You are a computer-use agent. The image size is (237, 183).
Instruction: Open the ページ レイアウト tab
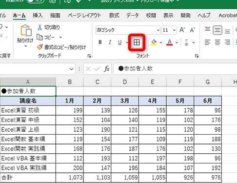point(84,16)
